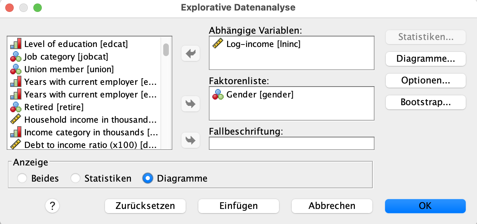
Task: Click the ruler icon beside Debt to income ratio
Action: click(x=16, y=145)
